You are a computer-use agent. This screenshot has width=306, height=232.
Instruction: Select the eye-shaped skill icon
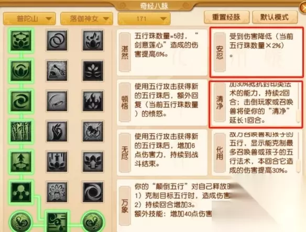point(57,101)
